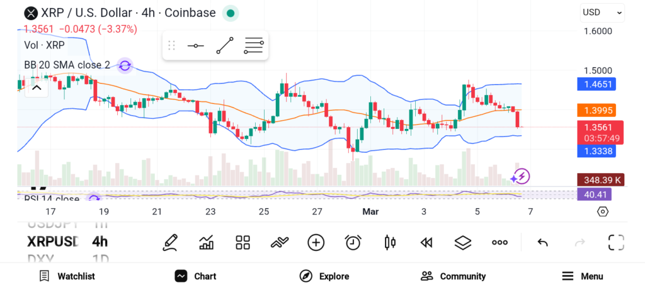Open the USD currency dropdown
Image resolution: width=645 pixels, height=290 pixels.
coord(602,12)
